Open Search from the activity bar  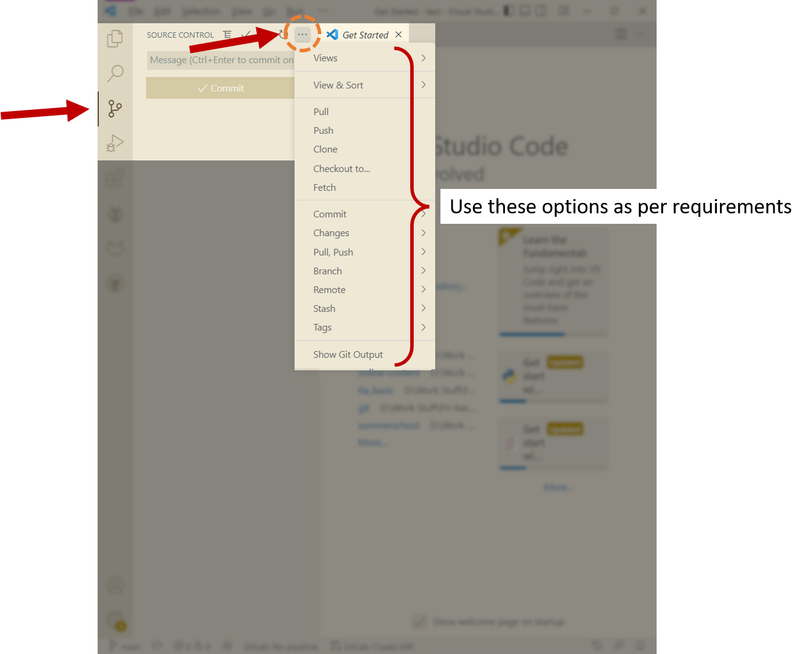click(x=114, y=73)
